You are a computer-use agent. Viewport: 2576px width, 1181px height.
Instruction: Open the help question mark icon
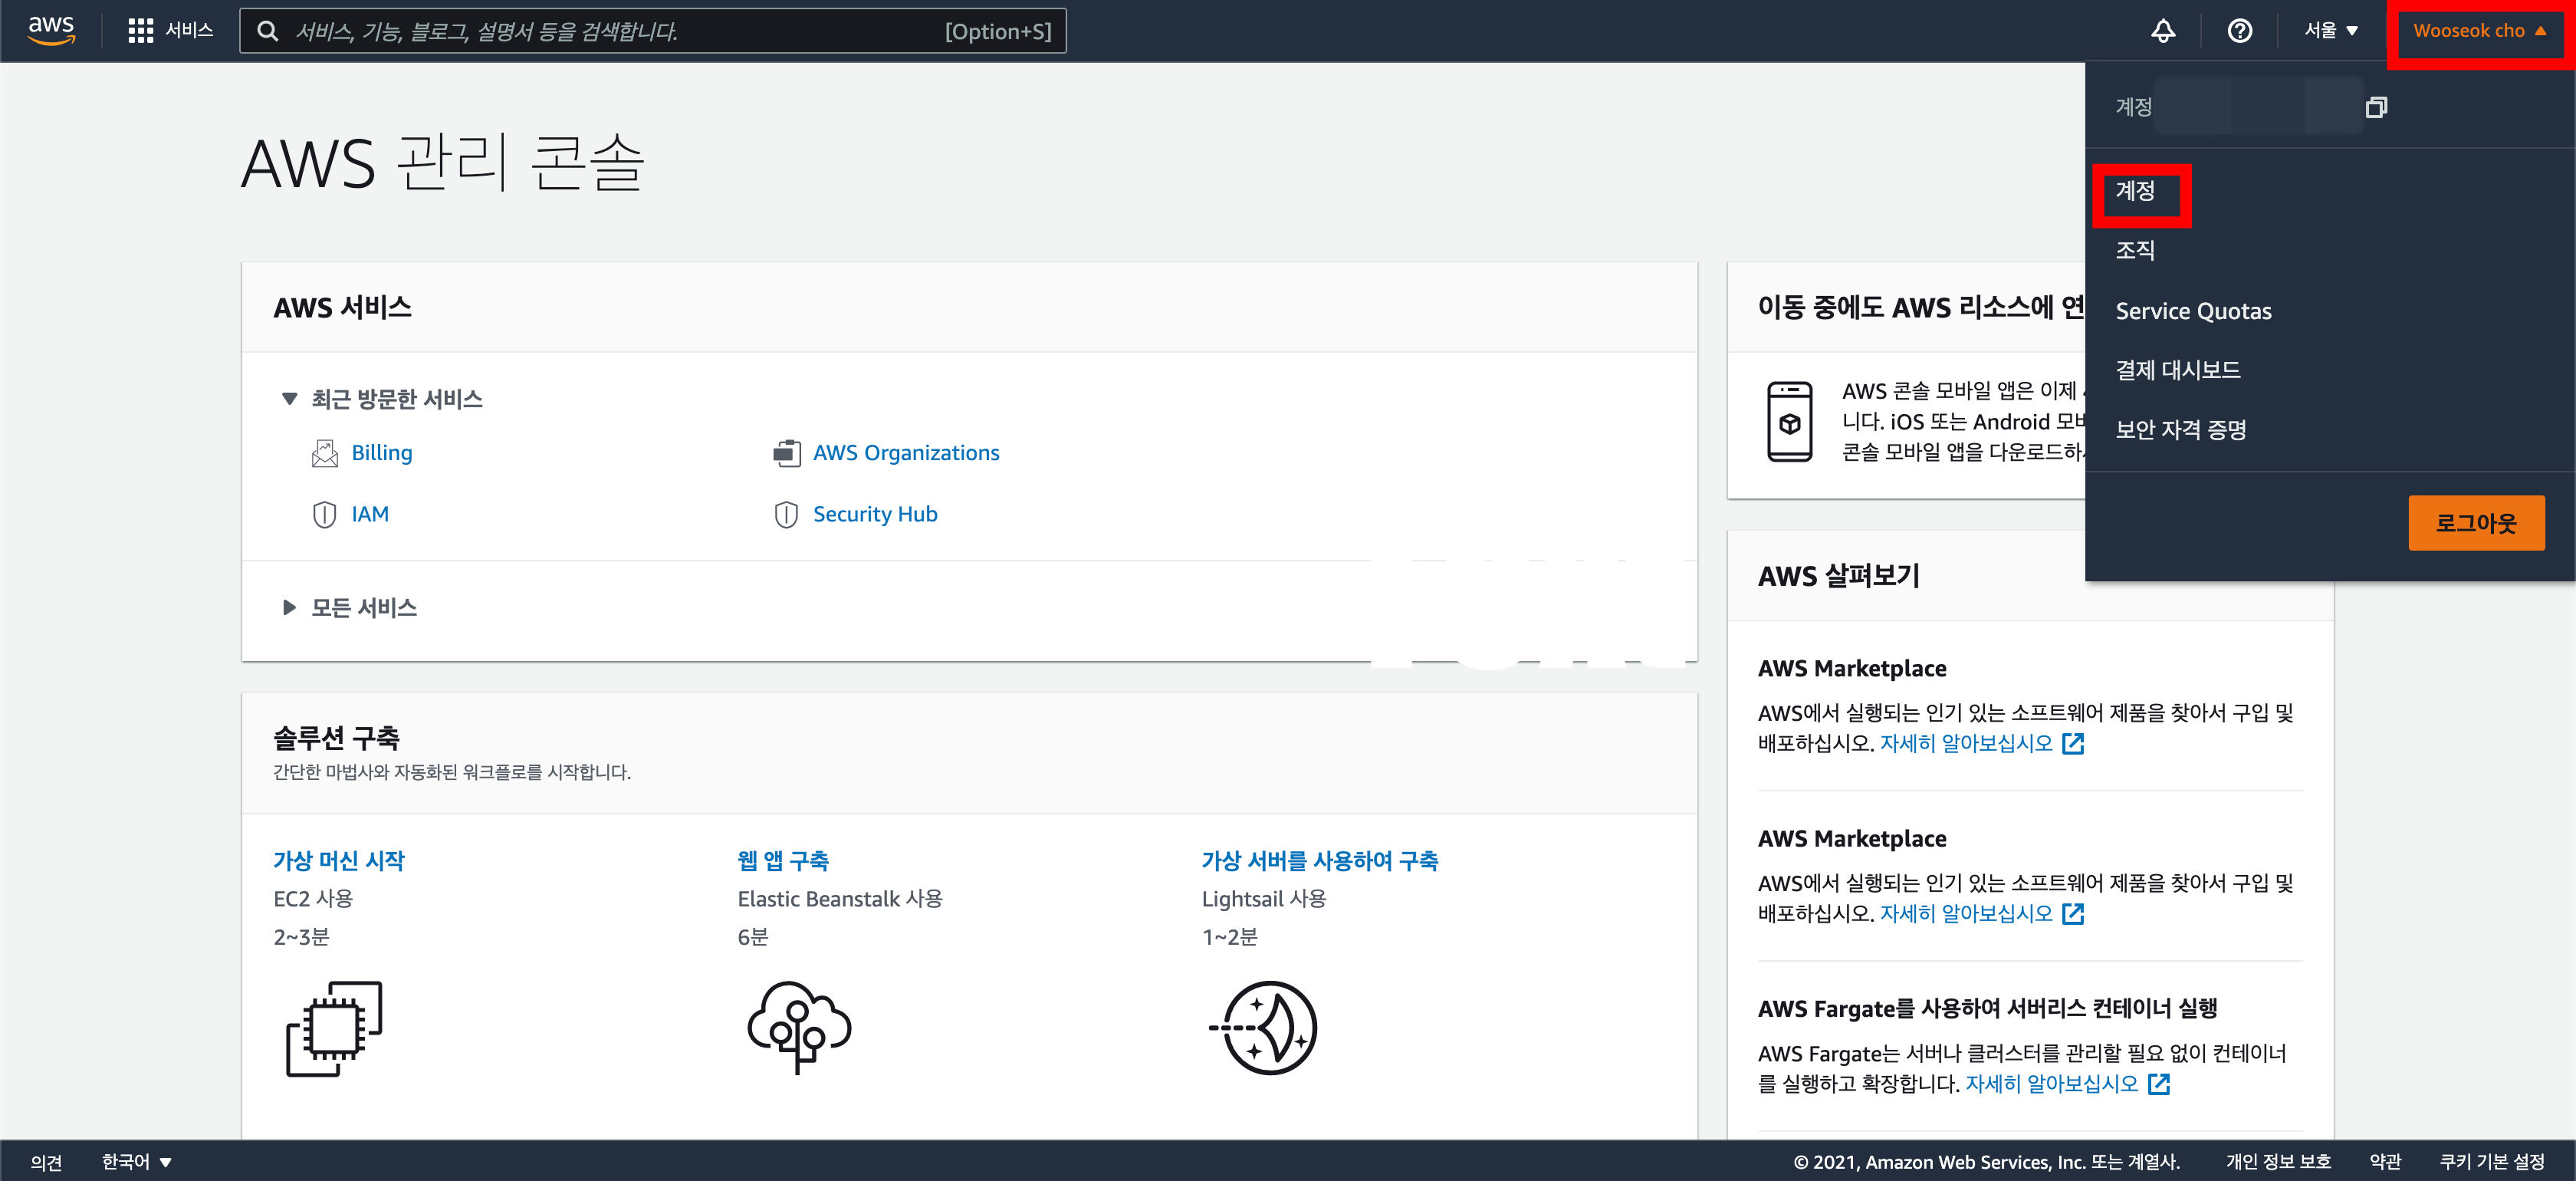pyautogui.click(x=2239, y=31)
